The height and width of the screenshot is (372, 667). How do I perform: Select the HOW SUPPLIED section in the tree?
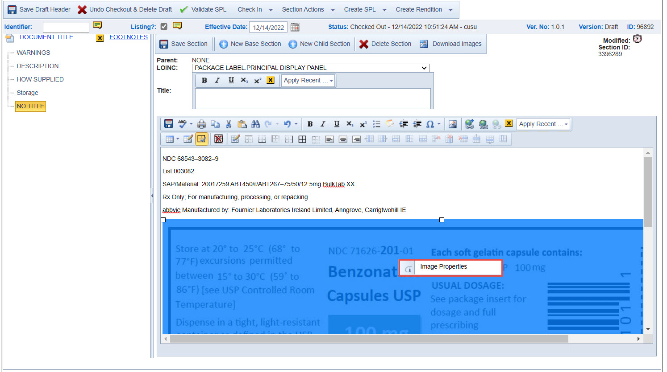click(x=40, y=79)
